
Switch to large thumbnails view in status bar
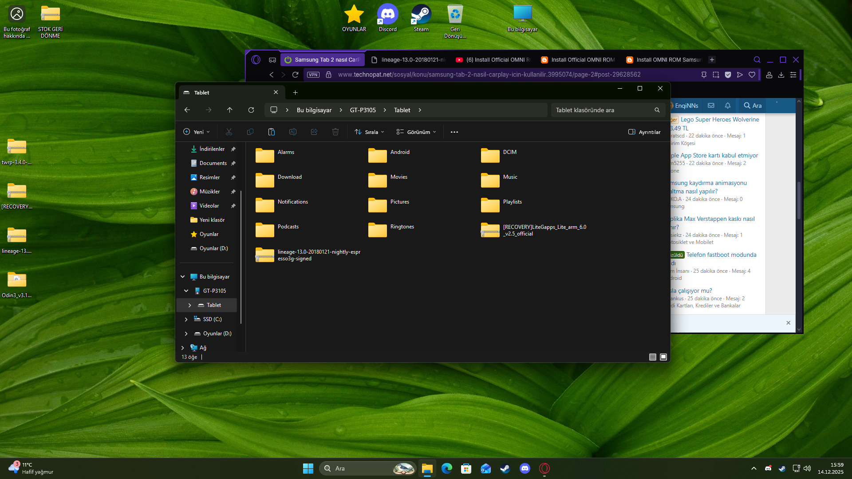(663, 357)
